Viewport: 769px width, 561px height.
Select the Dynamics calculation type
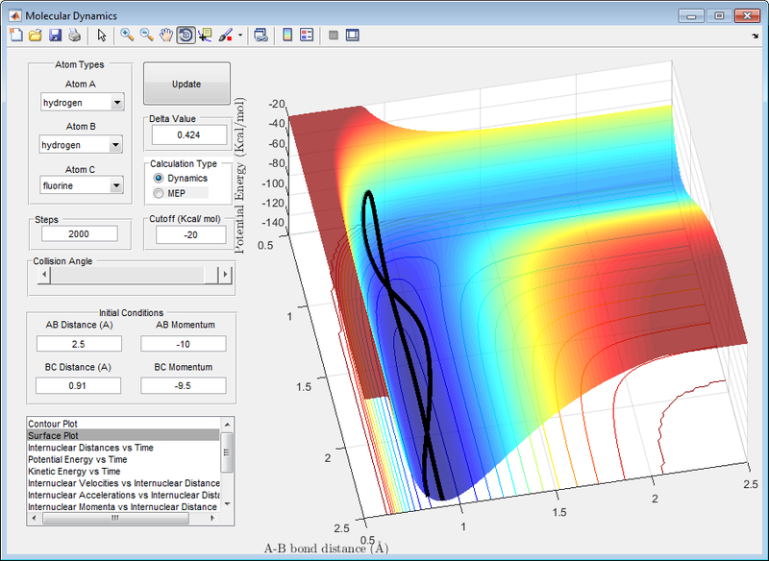(159, 179)
